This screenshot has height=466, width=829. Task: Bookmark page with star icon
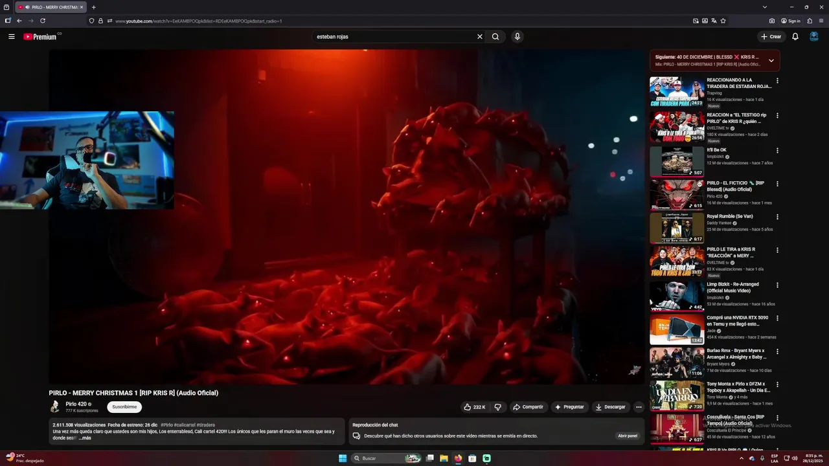pyautogui.click(x=723, y=21)
